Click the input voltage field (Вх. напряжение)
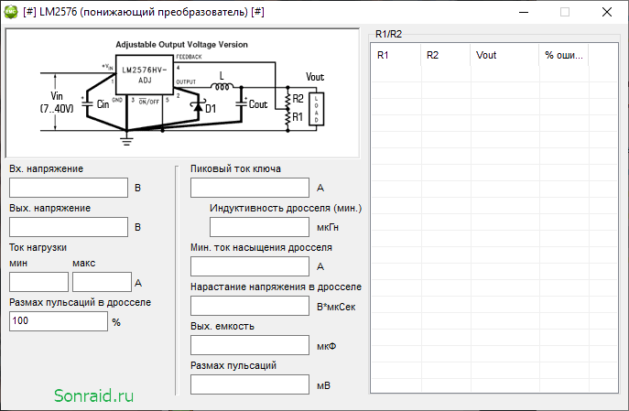 pos(69,188)
